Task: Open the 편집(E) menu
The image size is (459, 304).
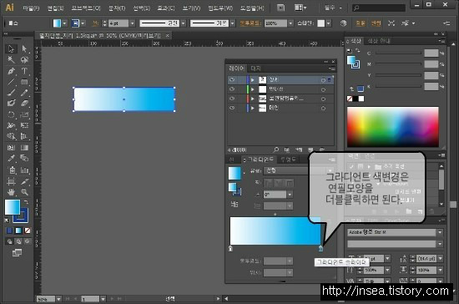Action: pyautogui.click(x=55, y=8)
